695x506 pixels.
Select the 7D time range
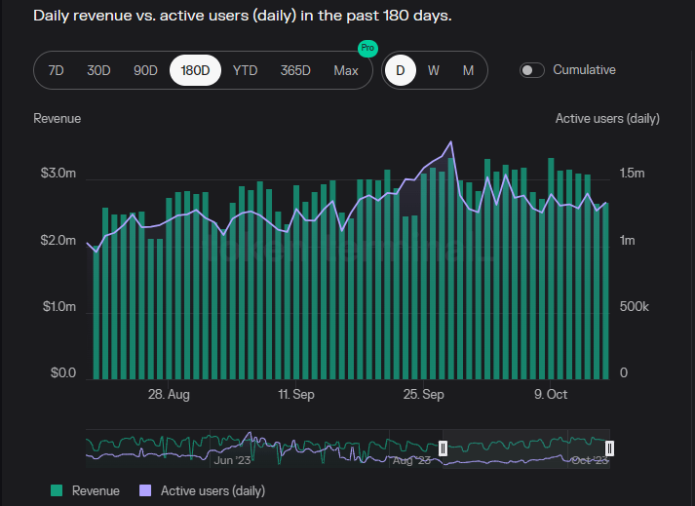(57, 70)
